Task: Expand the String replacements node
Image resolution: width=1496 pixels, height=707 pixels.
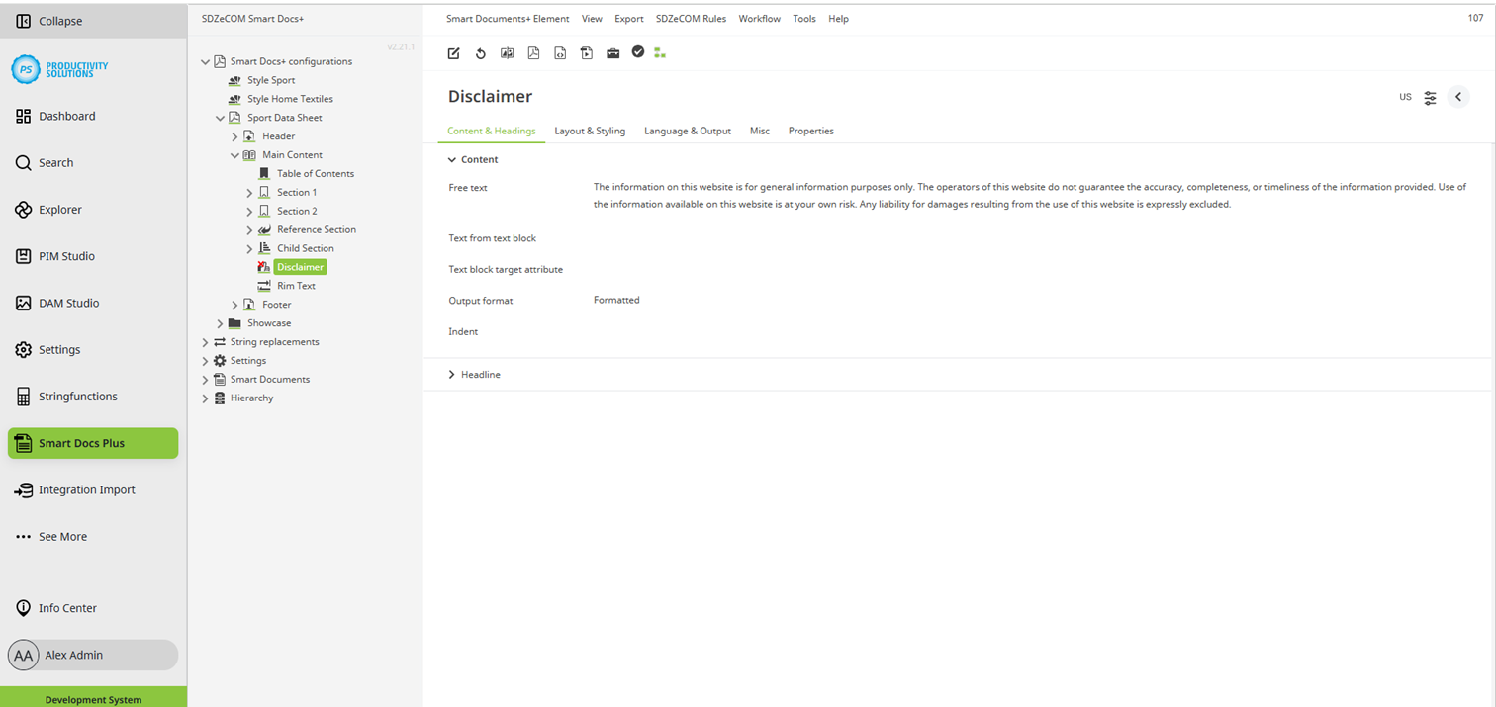Action: pyautogui.click(x=206, y=342)
